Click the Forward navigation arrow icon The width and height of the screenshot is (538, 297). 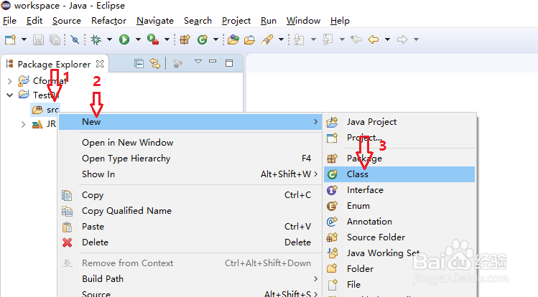pyautogui.click(x=402, y=39)
